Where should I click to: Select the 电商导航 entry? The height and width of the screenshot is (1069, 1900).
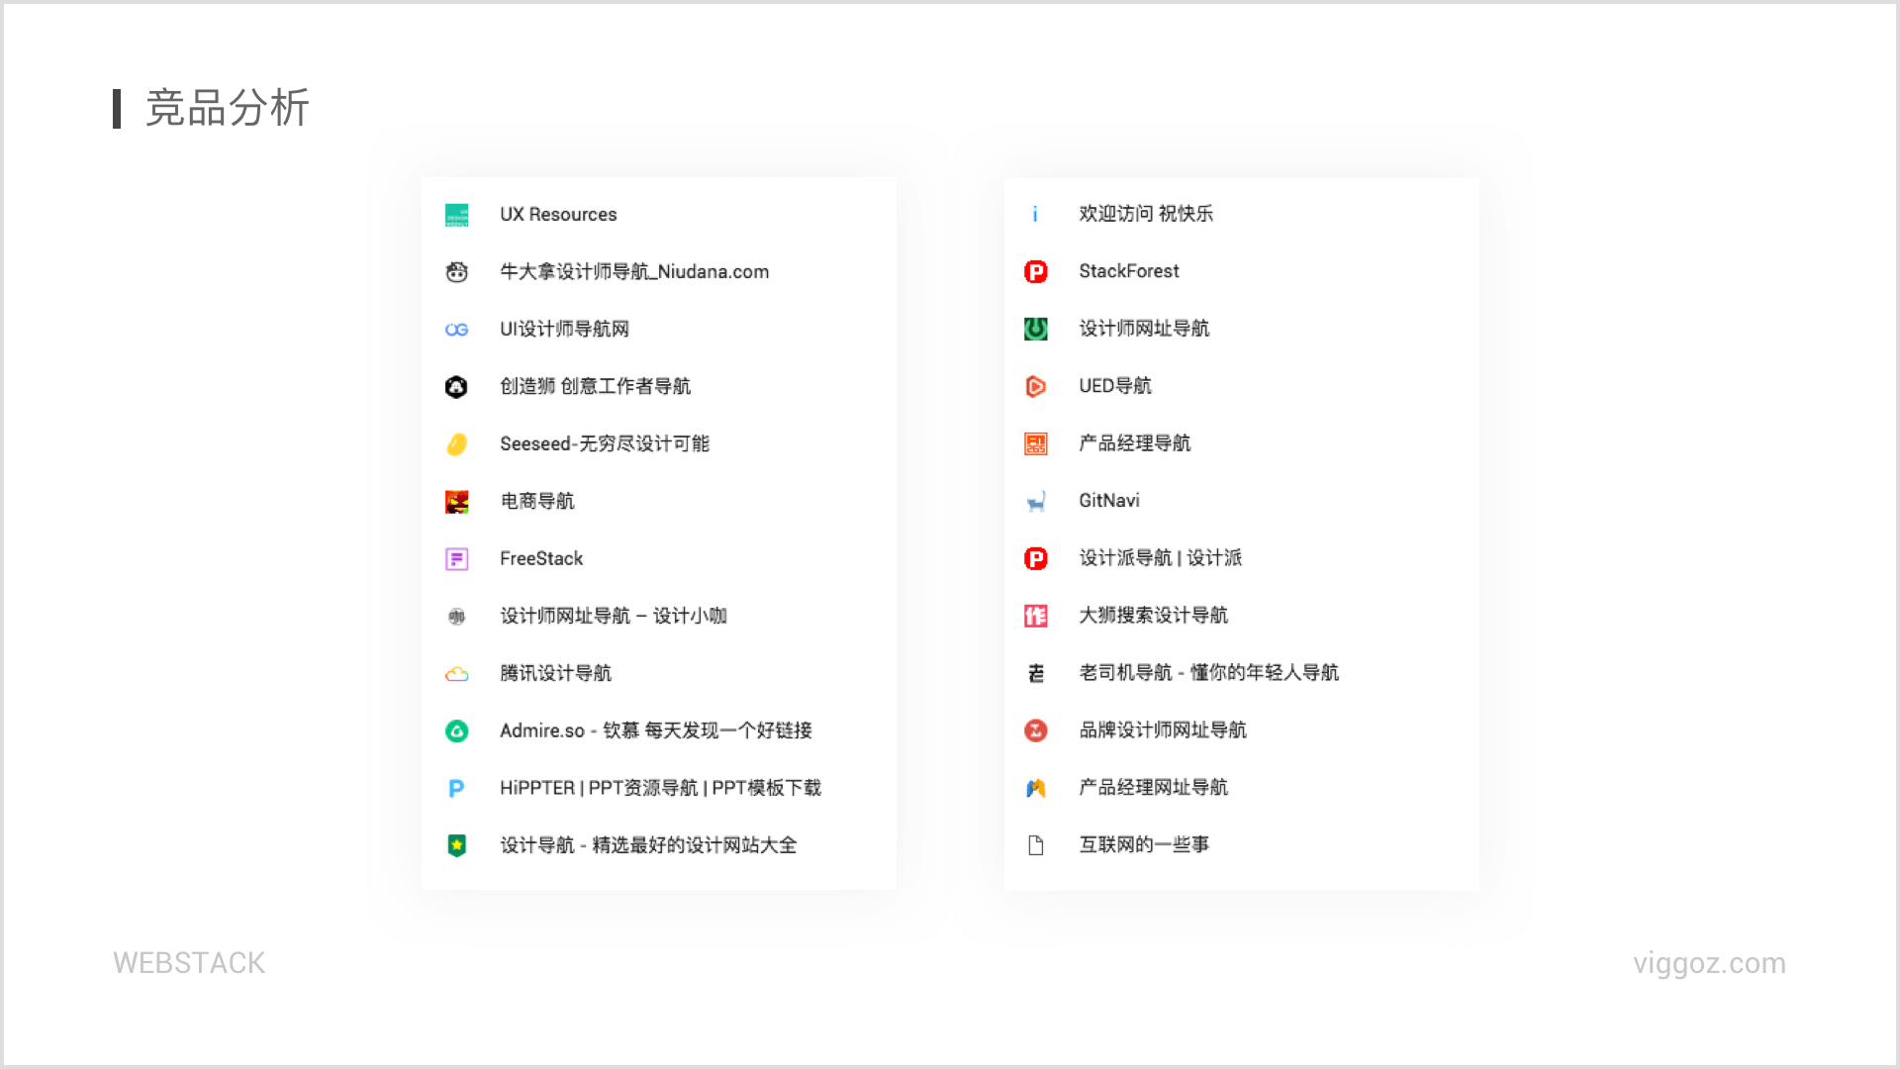537,502
